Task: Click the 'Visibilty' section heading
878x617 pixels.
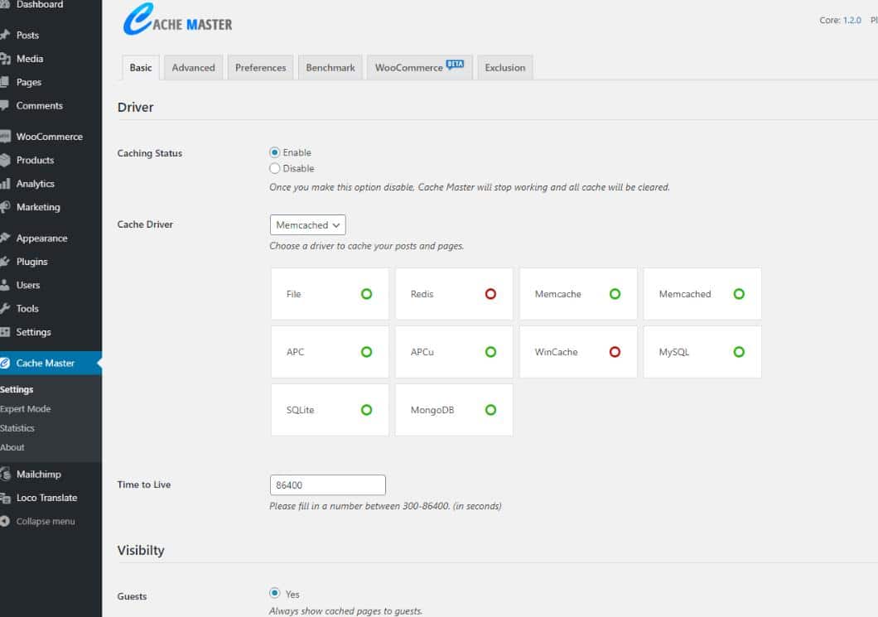Action: pyautogui.click(x=141, y=551)
